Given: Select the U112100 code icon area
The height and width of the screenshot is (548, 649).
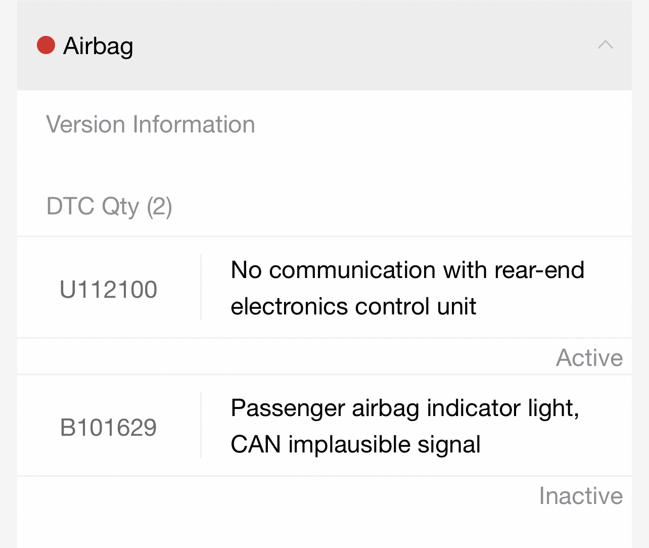Looking at the screenshot, I should click(x=108, y=288).
